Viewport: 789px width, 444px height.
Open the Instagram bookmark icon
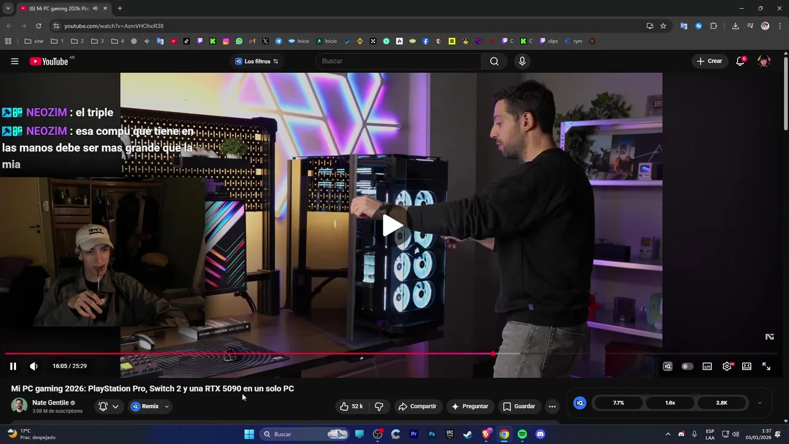226,41
